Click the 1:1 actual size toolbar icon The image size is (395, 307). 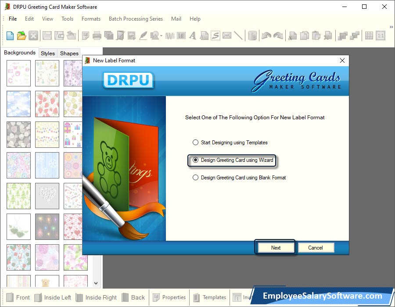click(x=381, y=36)
